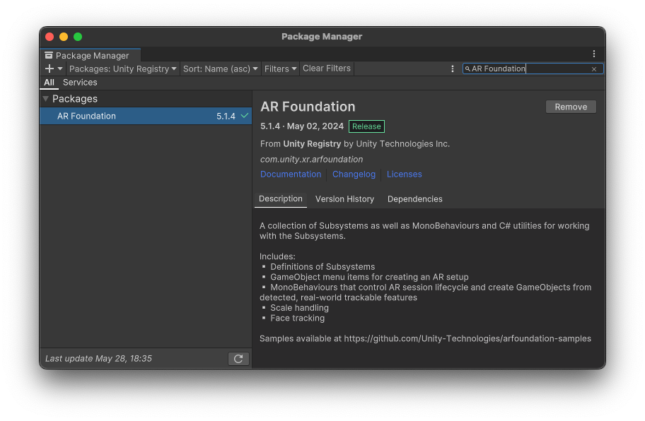Image resolution: width=645 pixels, height=421 pixels.
Task: Click the 5.1.4 · May 02, 2024 version line
Action: pos(301,126)
